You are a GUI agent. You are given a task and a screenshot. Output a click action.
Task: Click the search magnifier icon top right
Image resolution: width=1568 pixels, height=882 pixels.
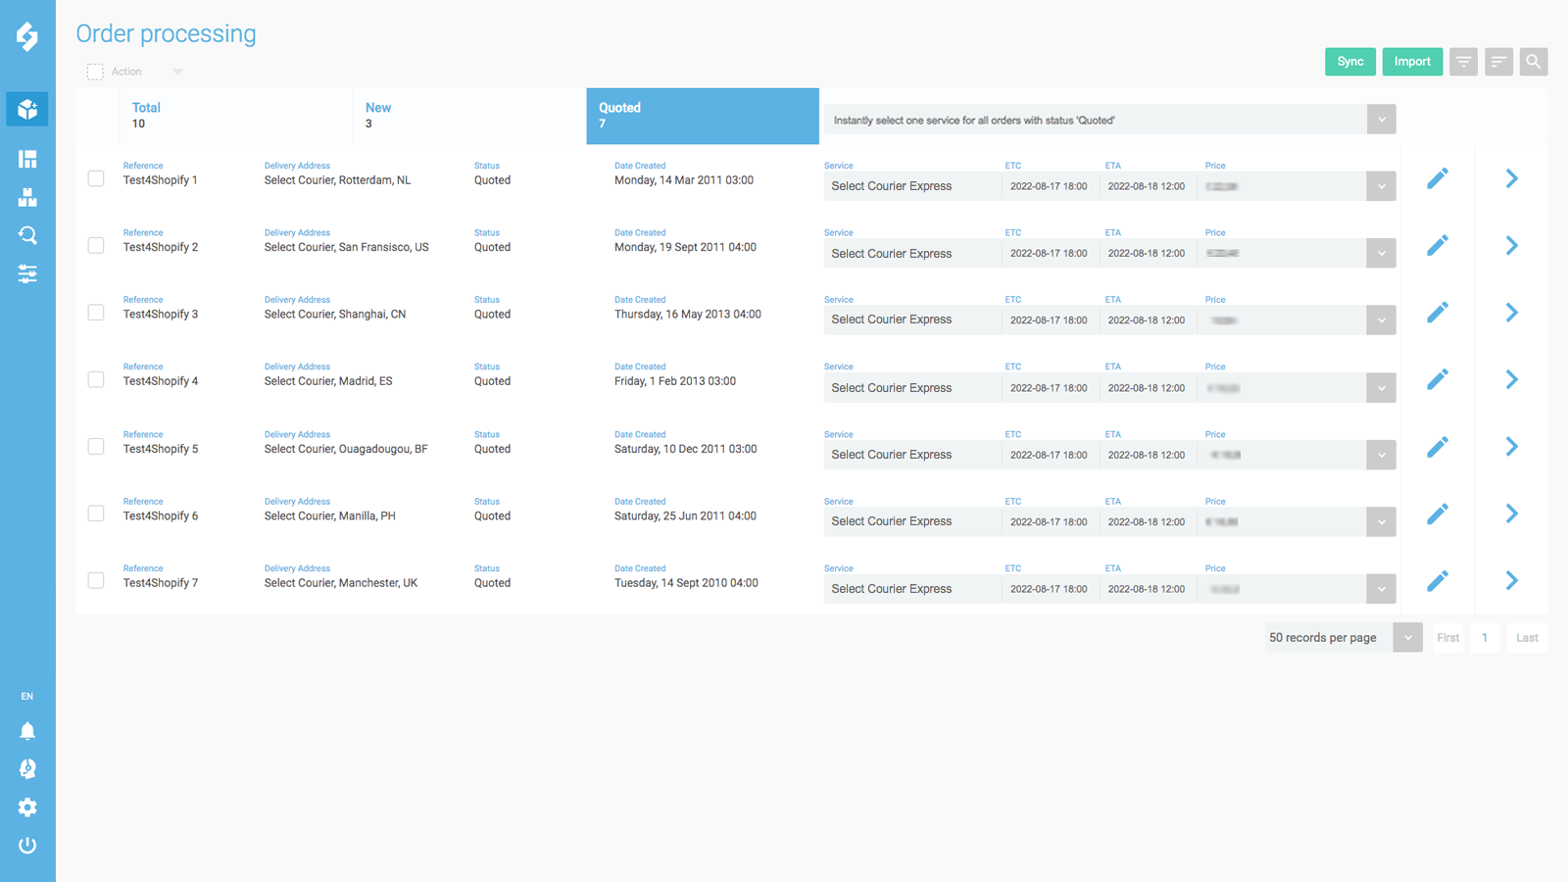[x=1534, y=62]
